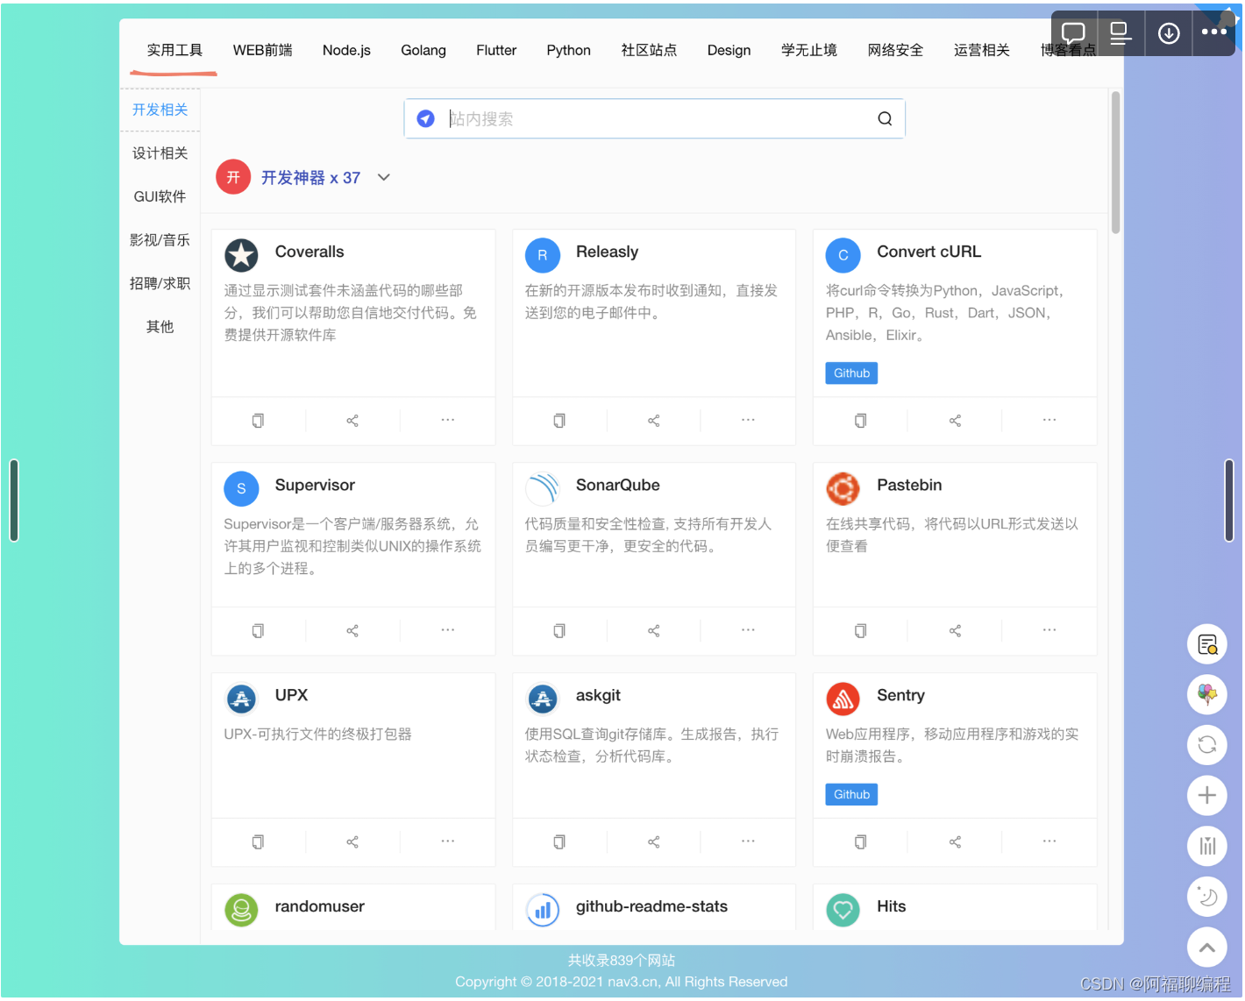Select 其他 in sidebar

click(x=160, y=327)
